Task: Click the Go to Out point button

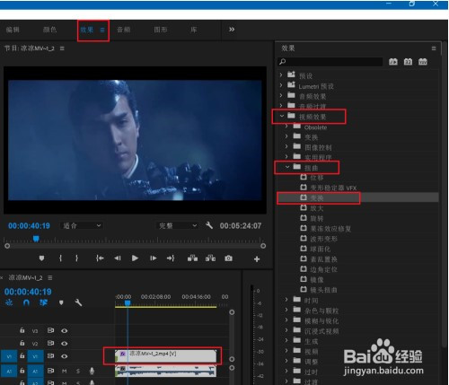Action: pos(171,258)
